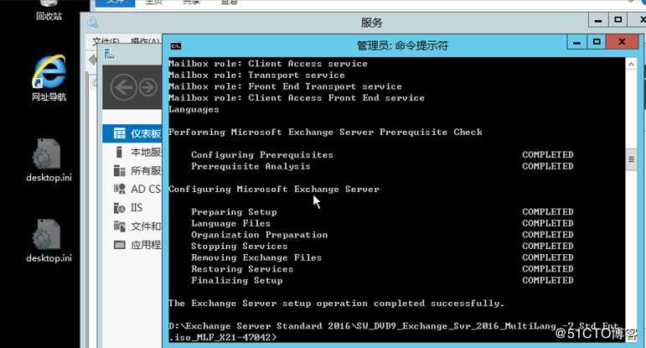
Task: Click the Services window title icon
Action: tap(93, 23)
